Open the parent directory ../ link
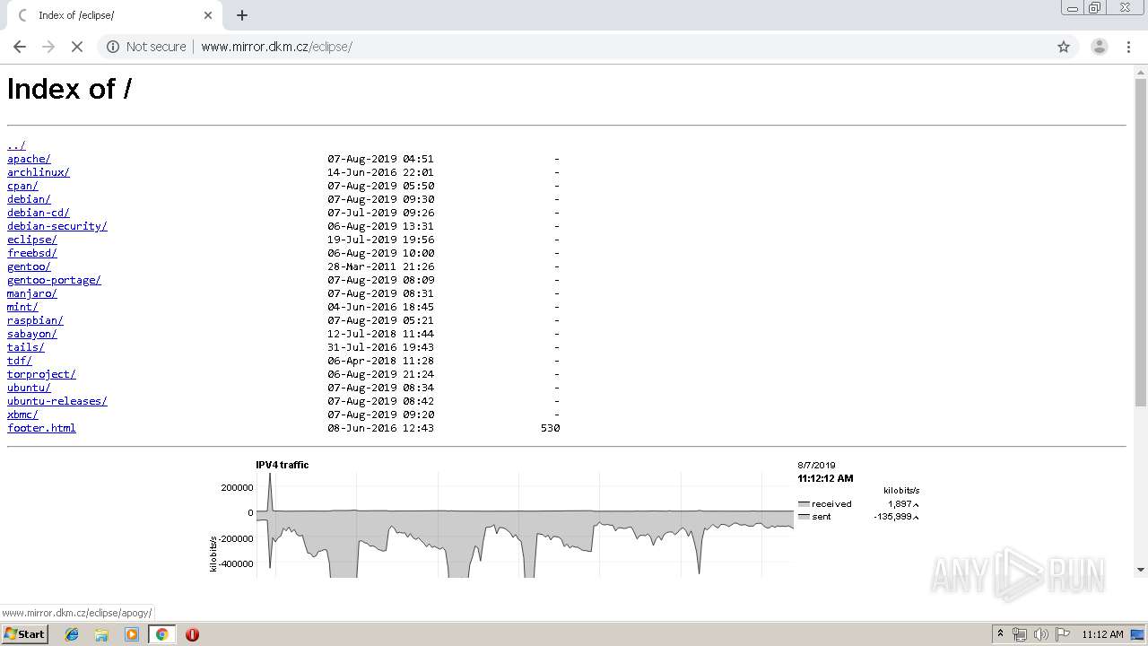This screenshot has width=1148, height=646. 16,145
